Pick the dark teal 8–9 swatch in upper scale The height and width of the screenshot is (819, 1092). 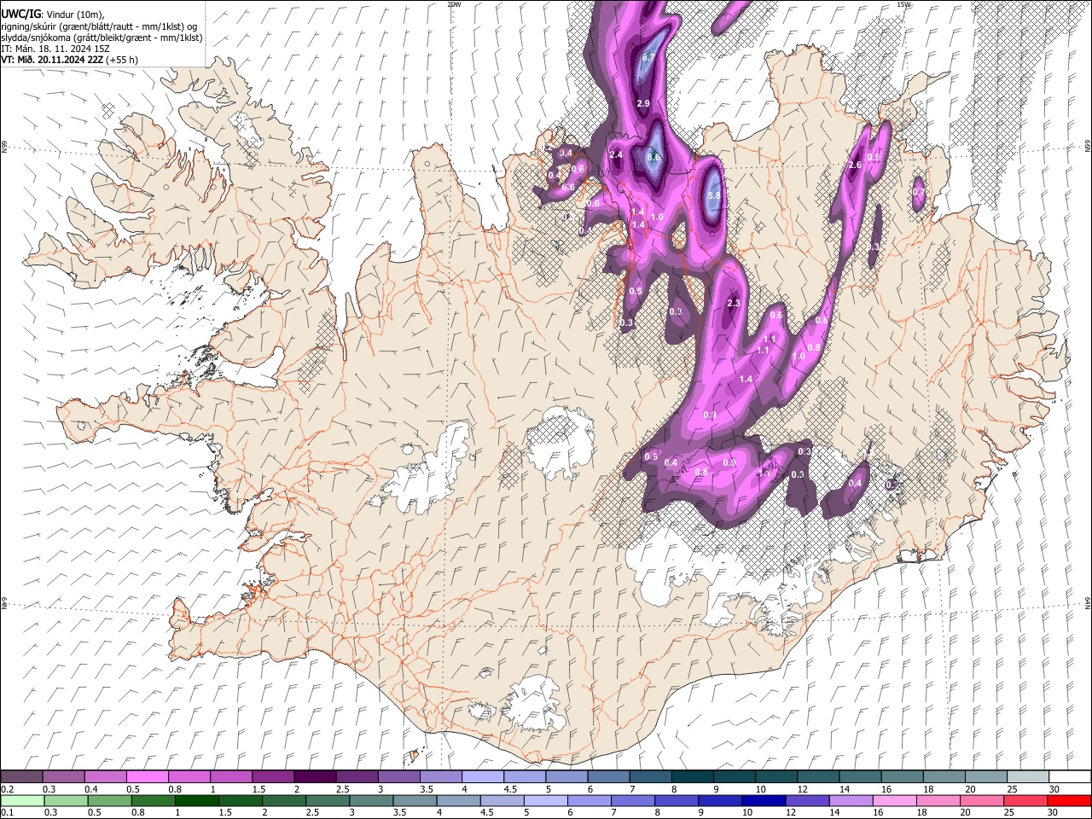[x=693, y=777]
